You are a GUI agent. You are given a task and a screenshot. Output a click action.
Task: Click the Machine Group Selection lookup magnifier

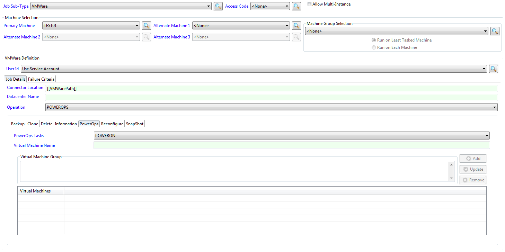pos(495,31)
